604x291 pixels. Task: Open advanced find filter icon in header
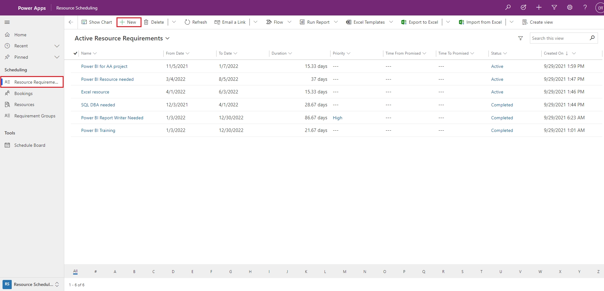(554, 7)
